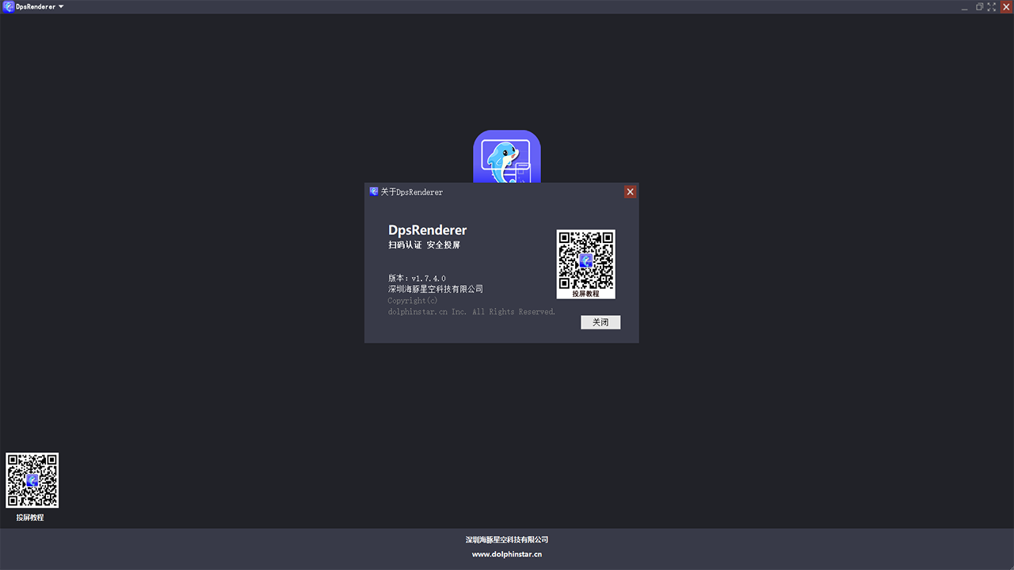Close the About dialog with the red X

pos(630,192)
